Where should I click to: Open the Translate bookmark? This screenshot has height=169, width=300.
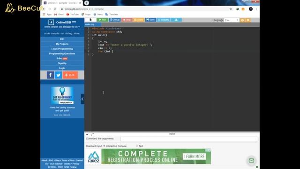pyautogui.click(x=112, y=15)
